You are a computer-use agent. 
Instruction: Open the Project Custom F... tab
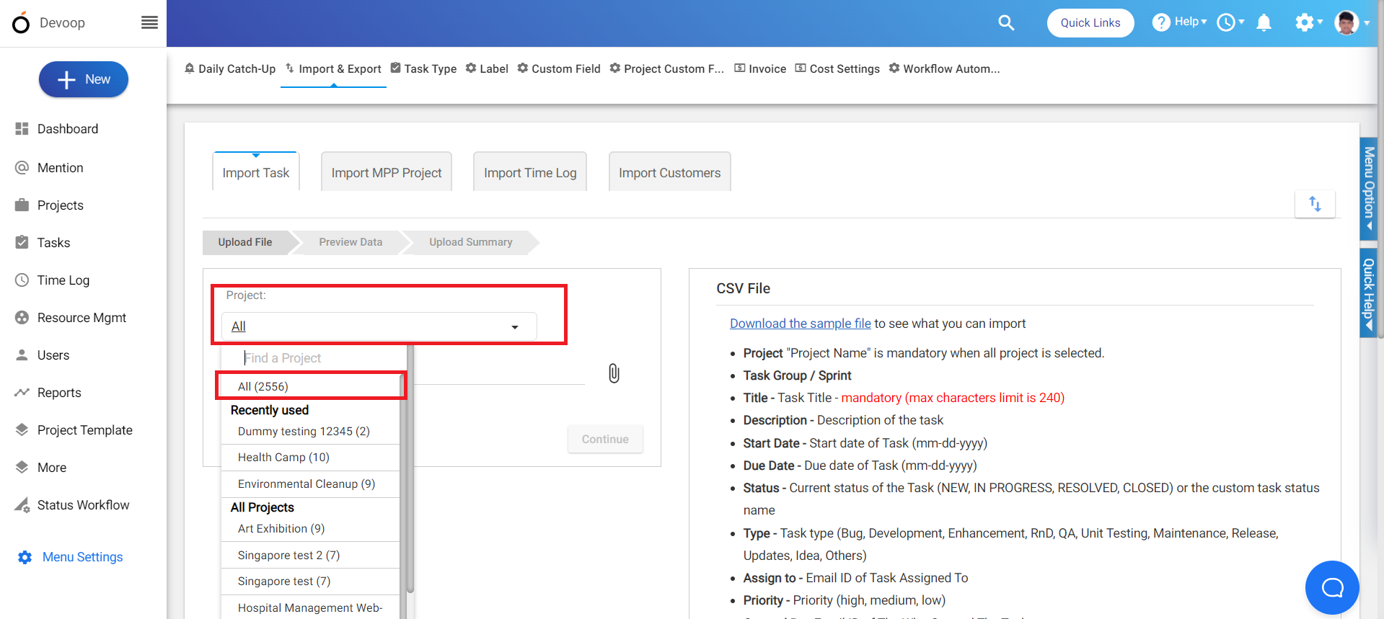pos(667,68)
